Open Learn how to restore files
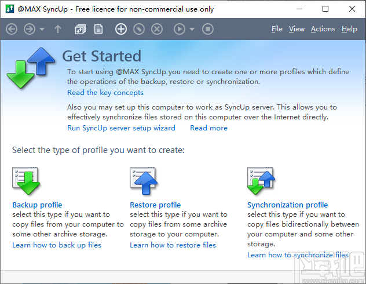Viewport: 366px width, 284px height. click(x=173, y=245)
